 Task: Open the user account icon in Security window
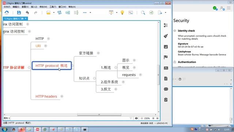(222, 8)
